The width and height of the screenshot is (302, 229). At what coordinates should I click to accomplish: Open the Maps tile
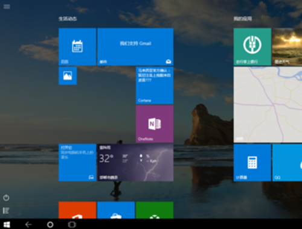pyautogui.click(x=268, y=105)
